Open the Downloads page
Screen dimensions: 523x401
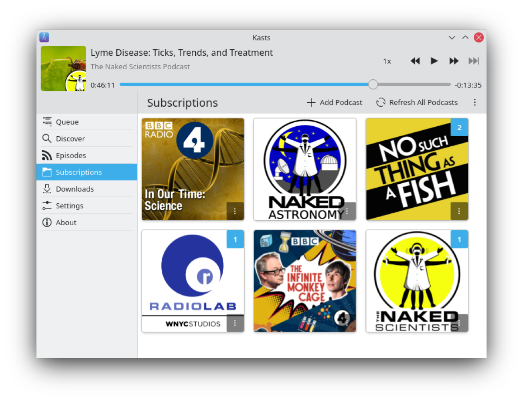[x=87, y=189]
